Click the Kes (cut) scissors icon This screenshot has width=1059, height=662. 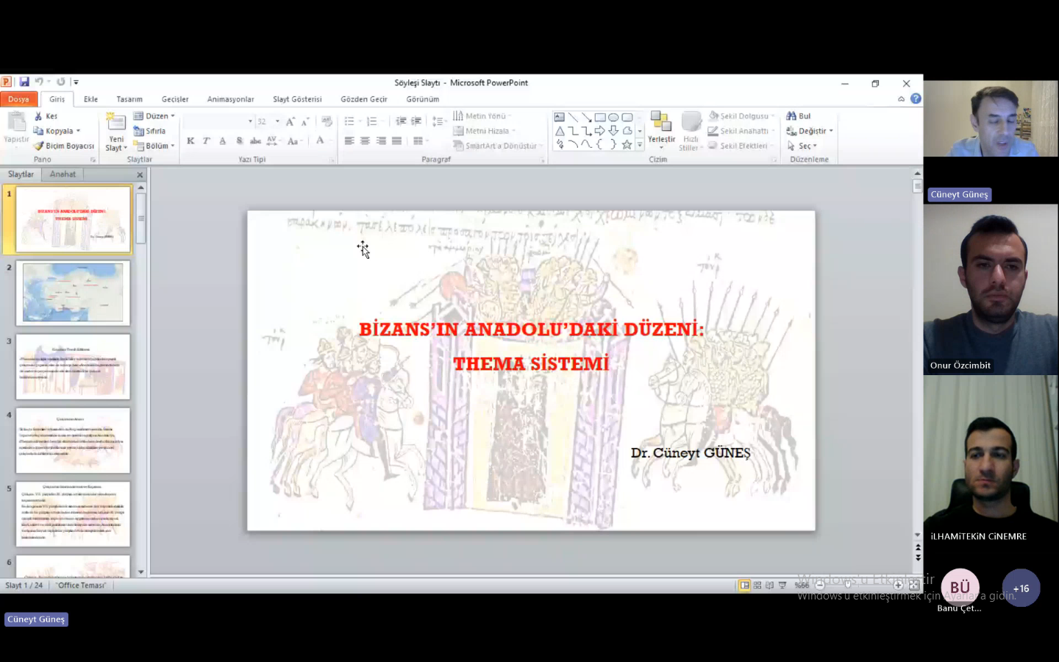click(x=38, y=116)
